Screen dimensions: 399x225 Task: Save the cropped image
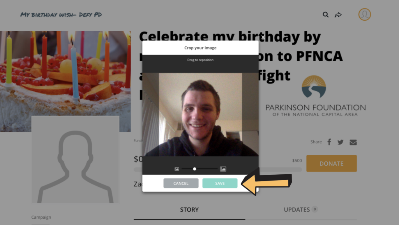pyautogui.click(x=220, y=183)
